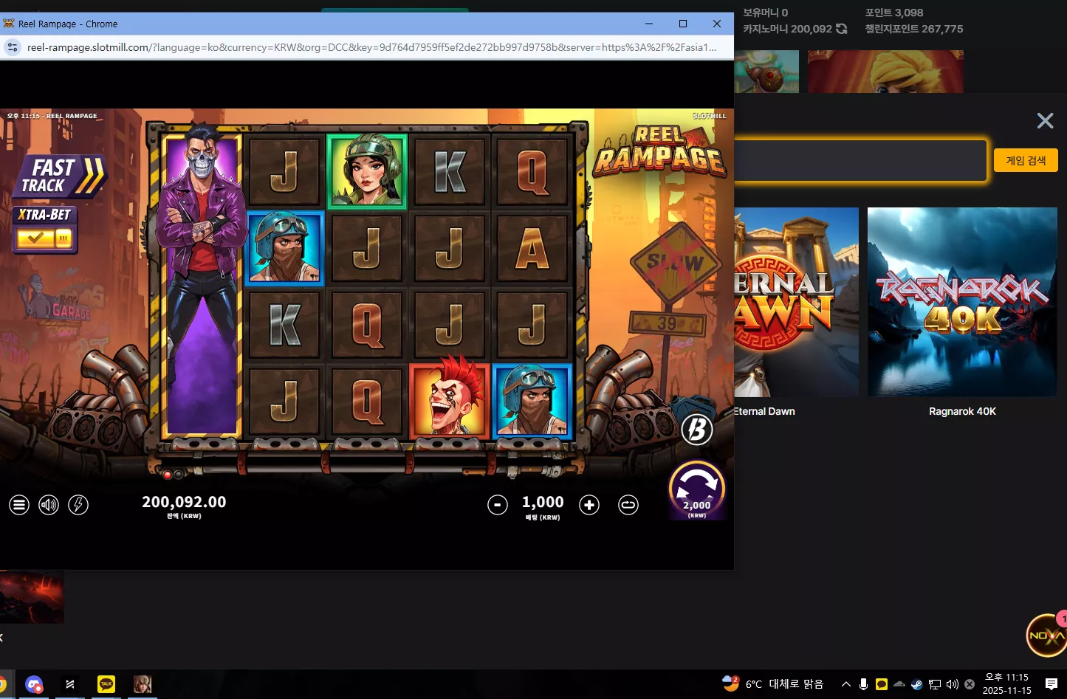Click the red lava thumbnail at lower left

32,596
